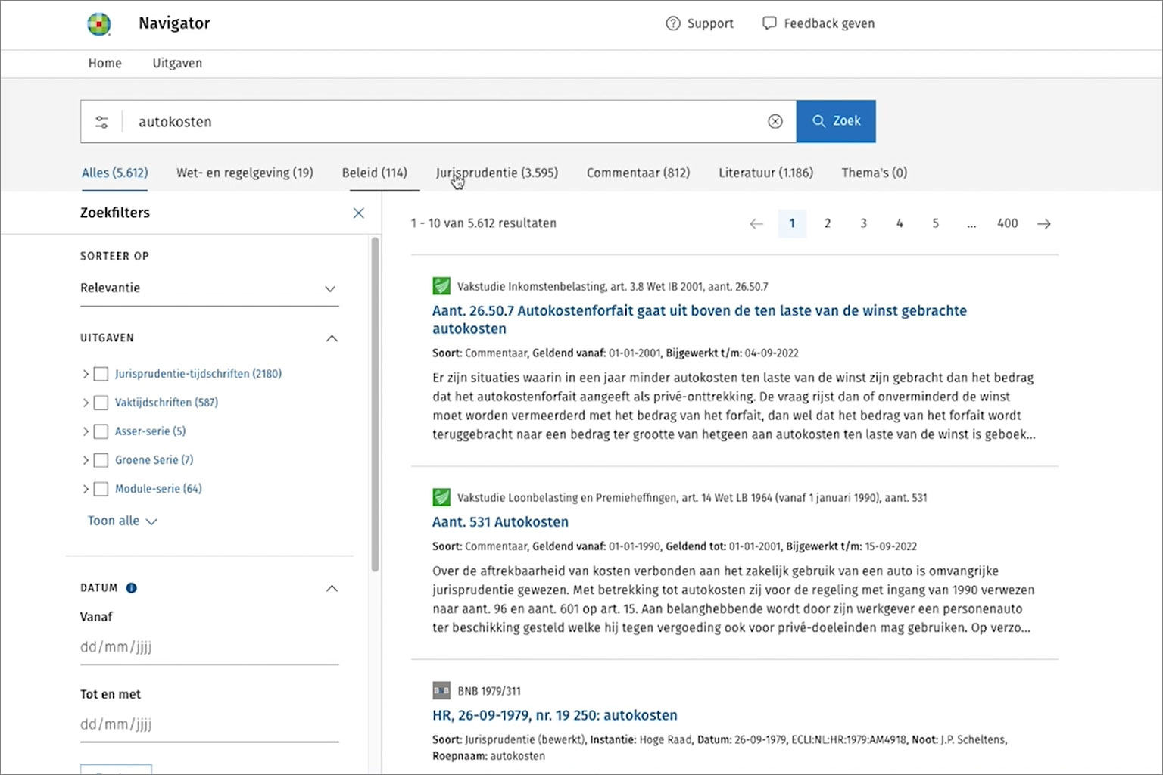1163x775 pixels.
Task: Check the Jurisprudentie-tijdschriften filter
Action: coord(101,374)
